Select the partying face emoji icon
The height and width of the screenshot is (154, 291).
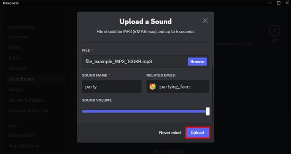[152, 86]
